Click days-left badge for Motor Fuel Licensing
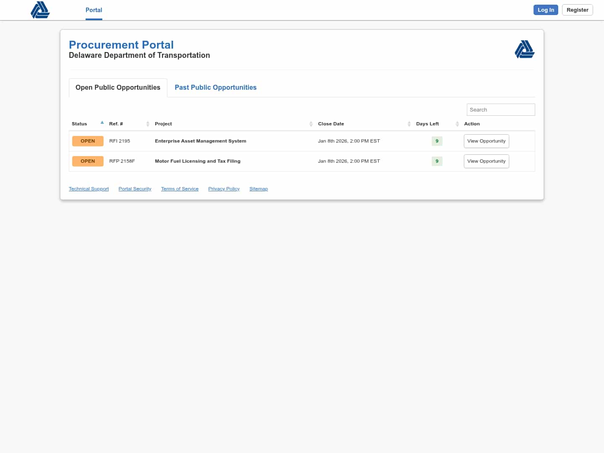604x453 pixels. (437, 161)
